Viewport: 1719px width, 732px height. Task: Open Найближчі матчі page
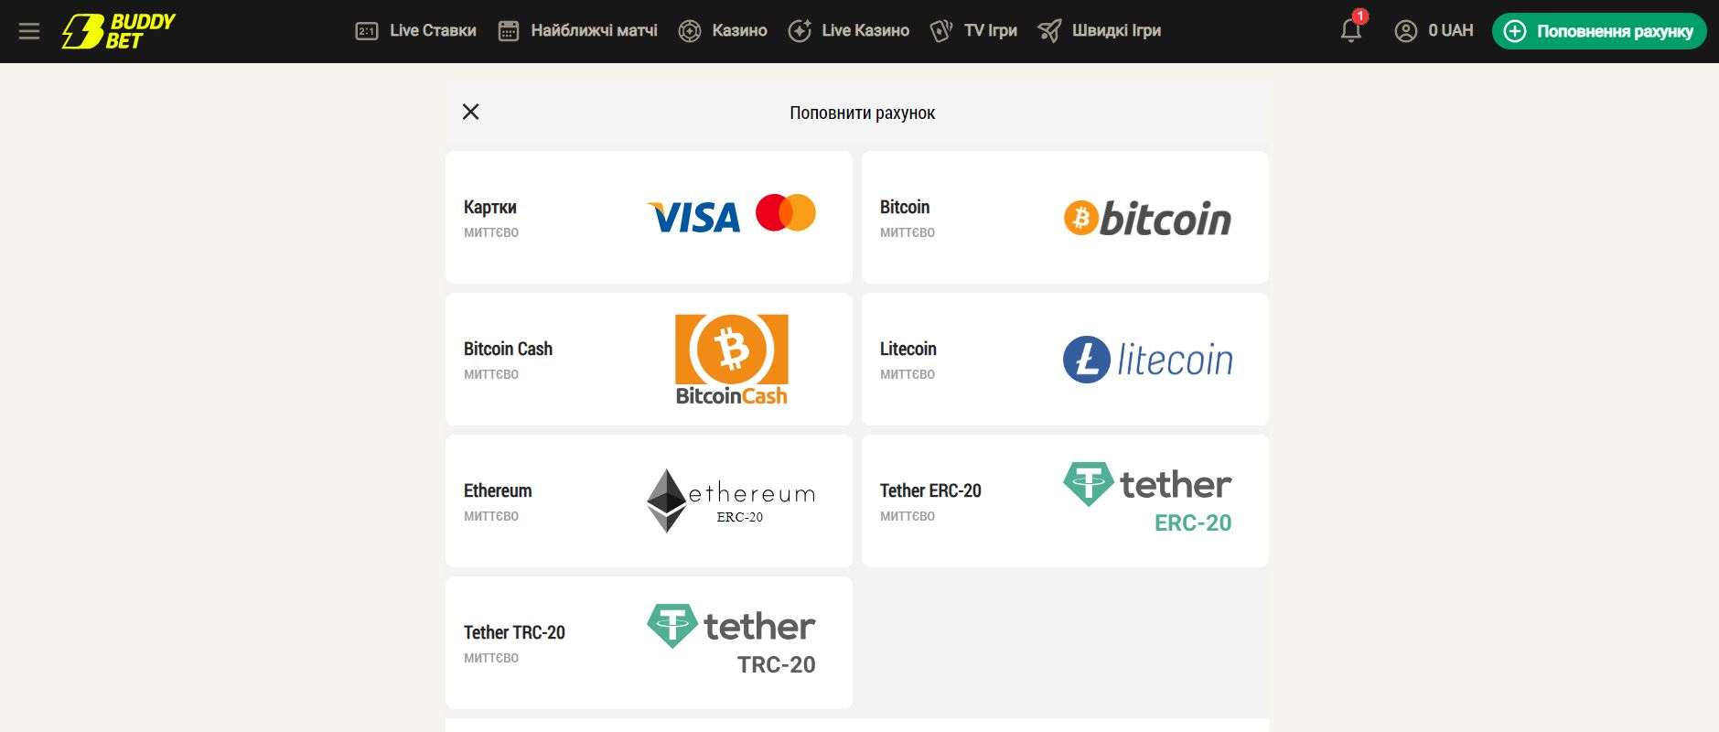[x=578, y=31]
